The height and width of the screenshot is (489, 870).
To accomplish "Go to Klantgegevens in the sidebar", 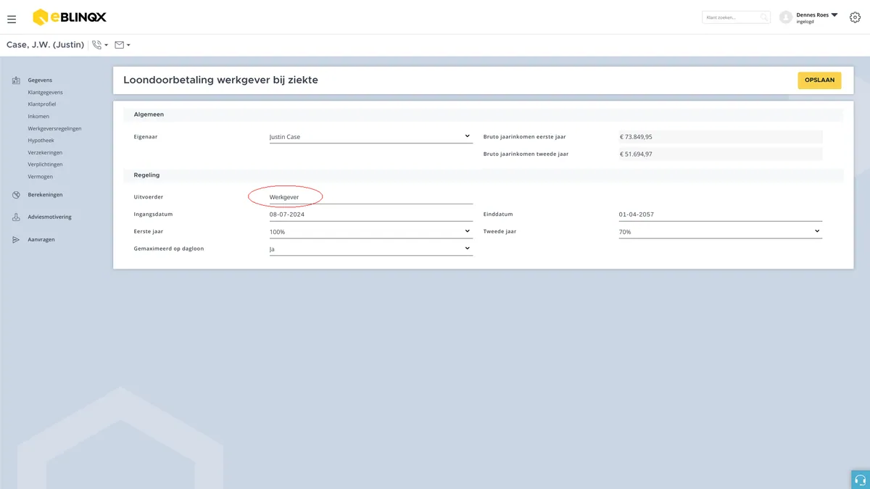I will click(x=45, y=93).
